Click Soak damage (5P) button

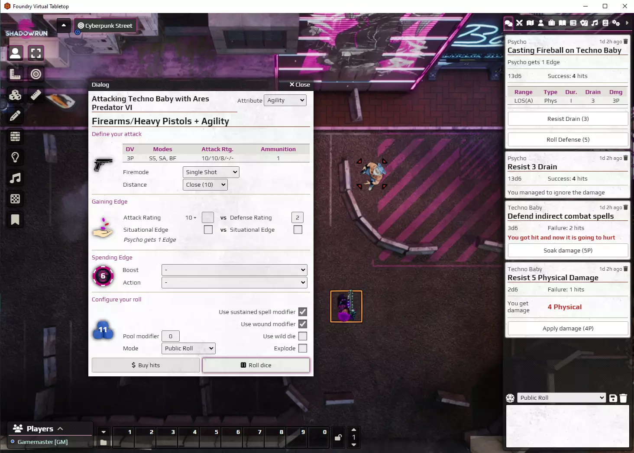pyautogui.click(x=568, y=250)
